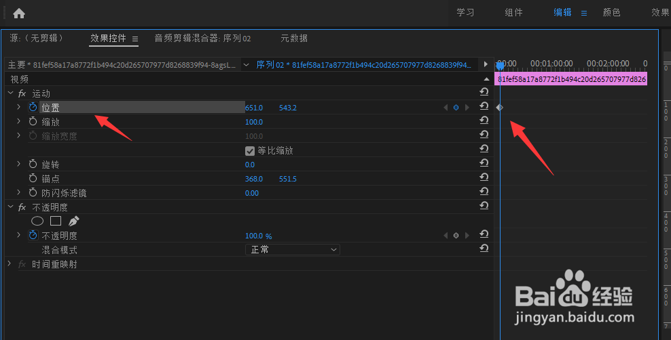Select the pink clip bar in timeline

click(571, 79)
